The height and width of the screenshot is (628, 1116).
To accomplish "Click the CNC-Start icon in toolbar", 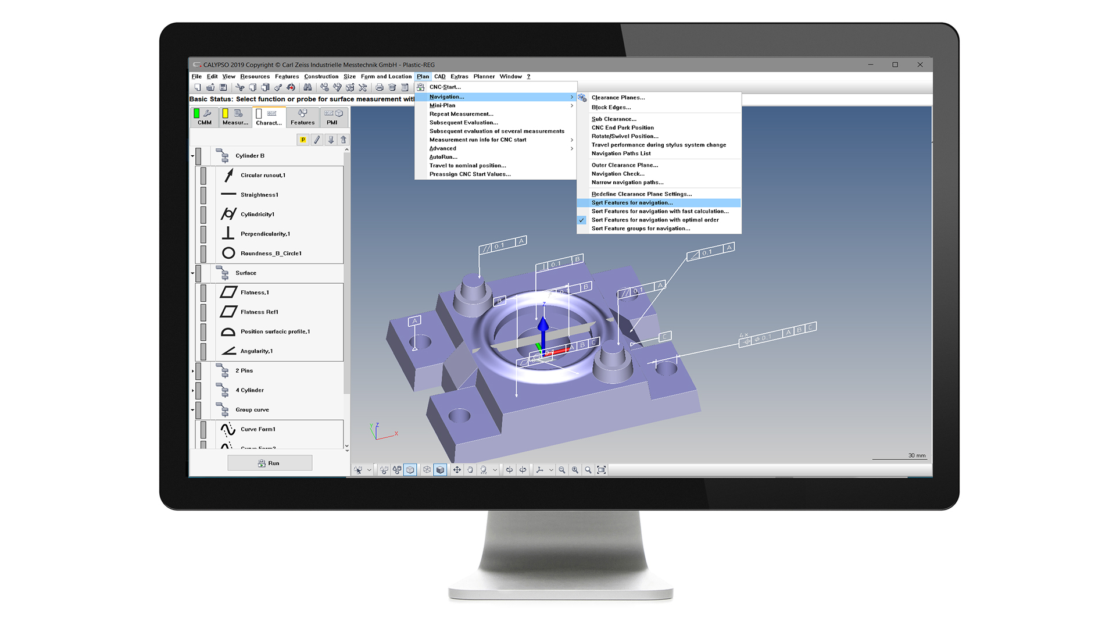I will [420, 87].
